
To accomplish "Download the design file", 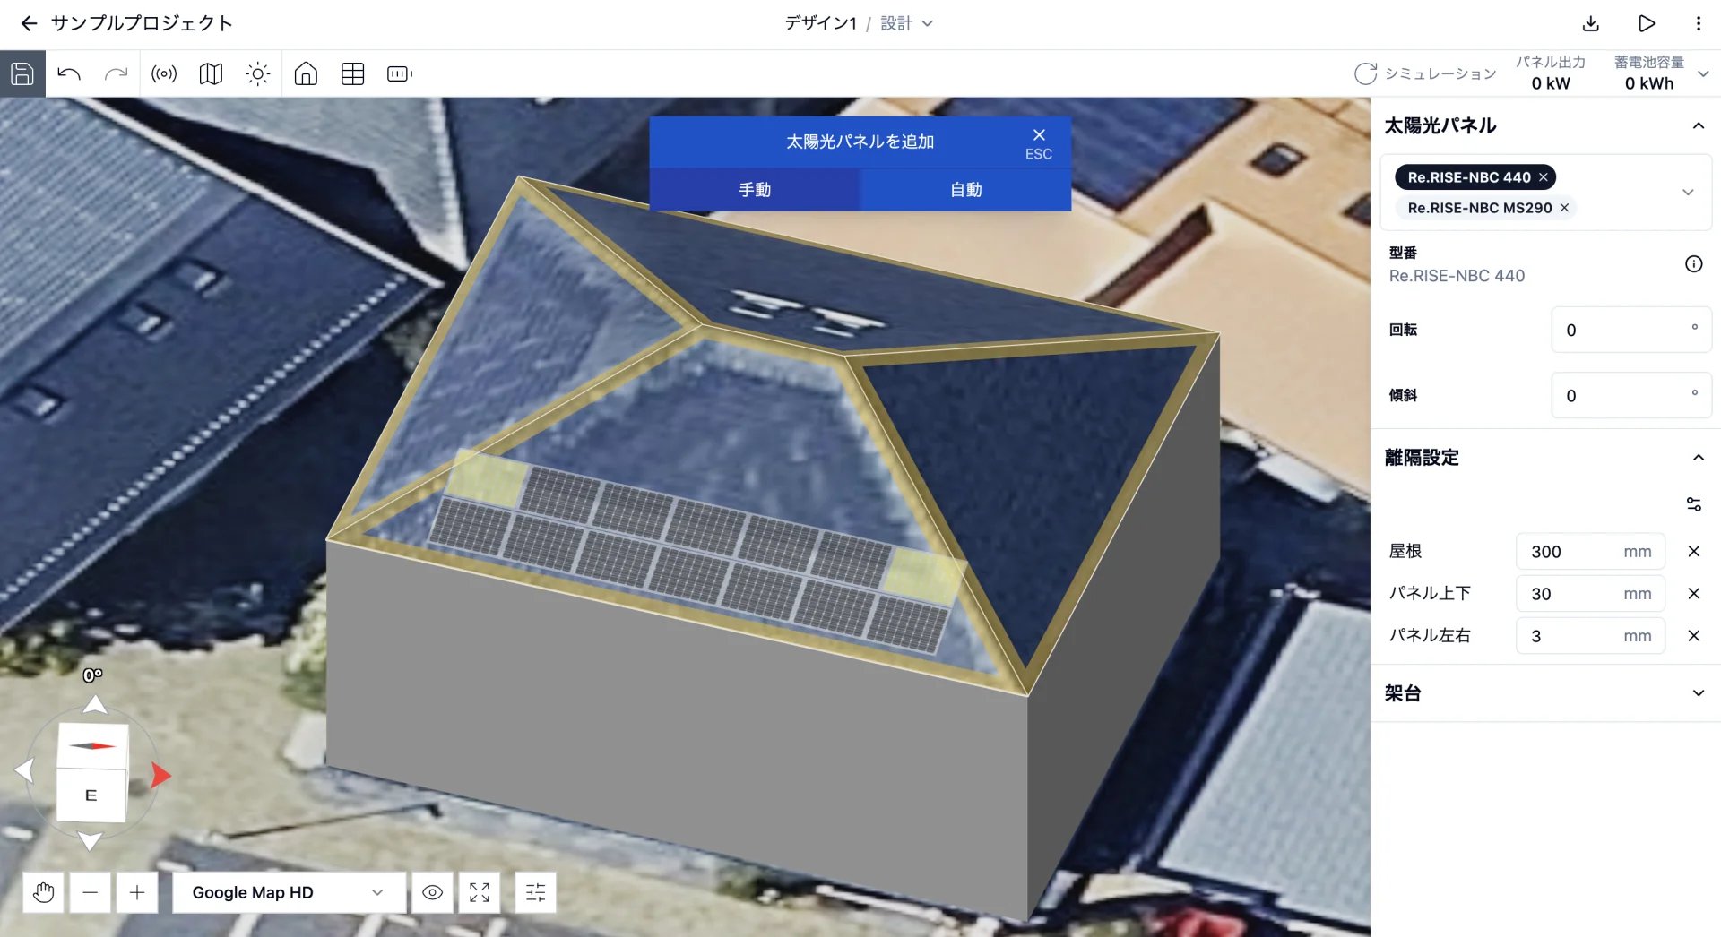I will coord(1591,23).
